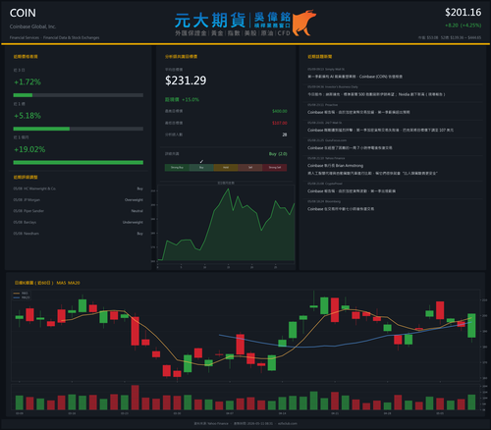
Task: Click the $400.00 highest target value
Action: click(280, 111)
